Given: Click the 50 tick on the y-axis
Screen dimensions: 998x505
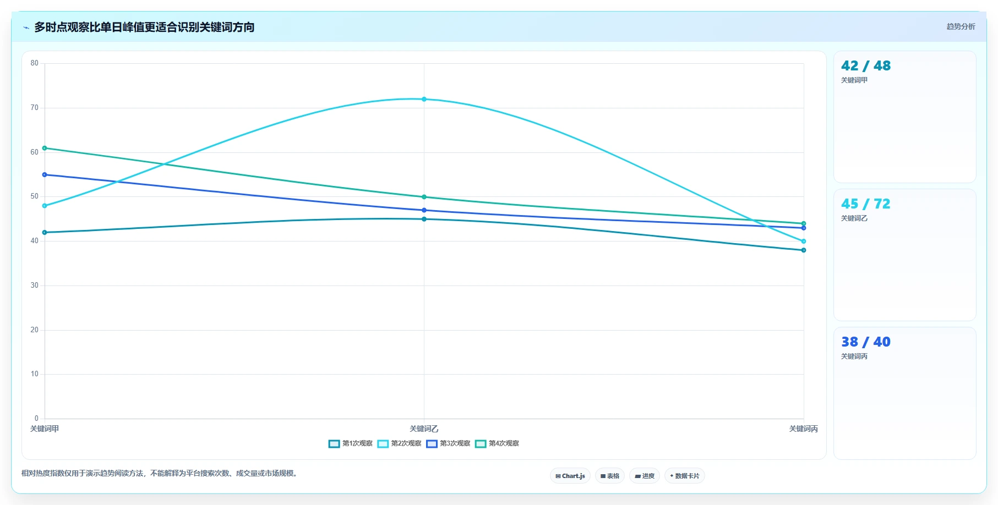Looking at the screenshot, I should coord(35,196).
